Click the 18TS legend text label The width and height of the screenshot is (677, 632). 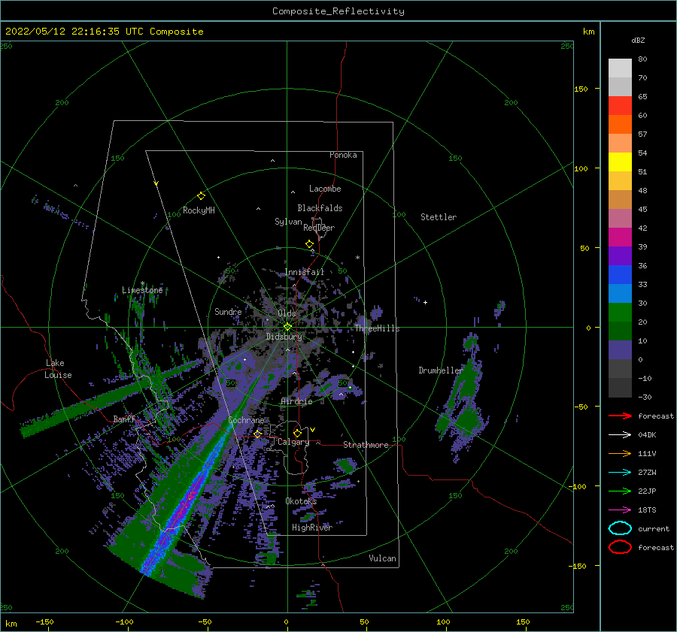click(x=647, y=510)
